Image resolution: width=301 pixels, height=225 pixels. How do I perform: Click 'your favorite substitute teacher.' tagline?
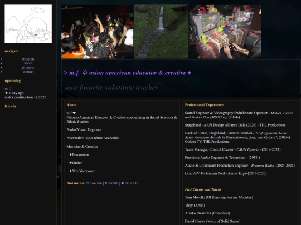111,88
